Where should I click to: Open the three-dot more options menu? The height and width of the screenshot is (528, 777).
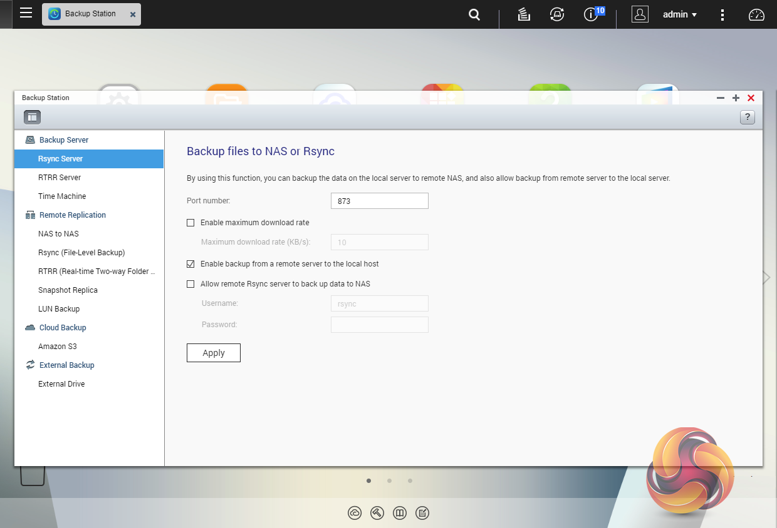(722, 14)
